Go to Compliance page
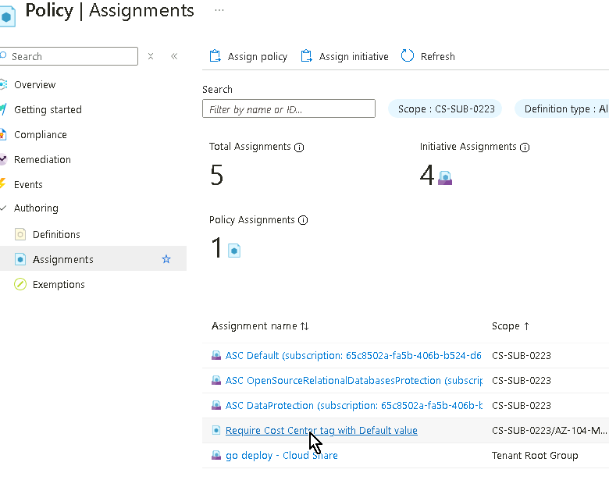Viewport: 609px width, 480px height. (x=40, y=134)
